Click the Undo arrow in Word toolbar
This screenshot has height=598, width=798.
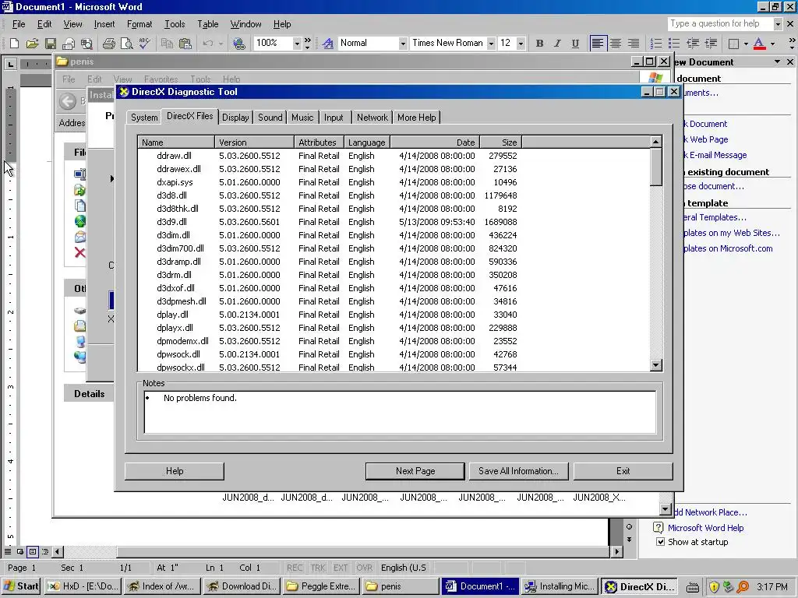(x=207, y=44)
